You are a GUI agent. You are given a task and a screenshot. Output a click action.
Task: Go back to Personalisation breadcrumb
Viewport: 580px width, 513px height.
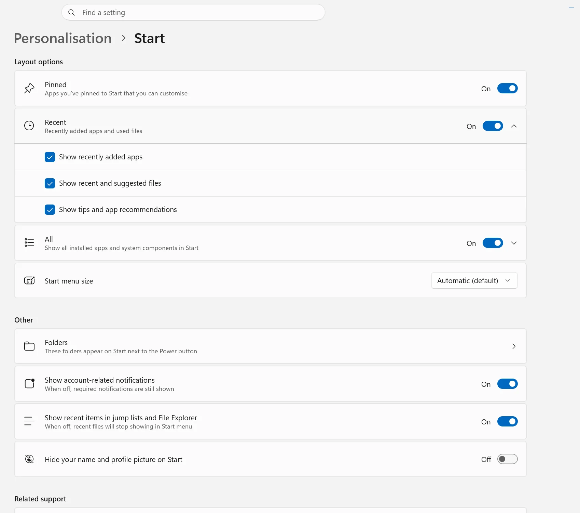click(x=63, y=38)
